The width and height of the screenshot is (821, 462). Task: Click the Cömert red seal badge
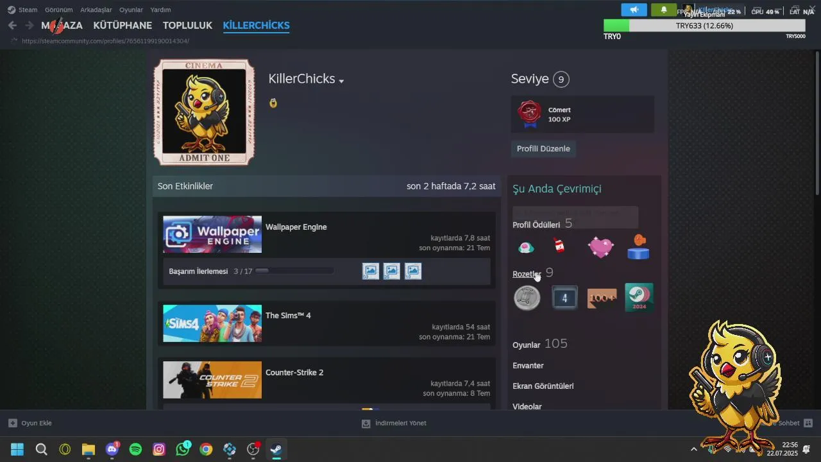[x=530, y=115]
